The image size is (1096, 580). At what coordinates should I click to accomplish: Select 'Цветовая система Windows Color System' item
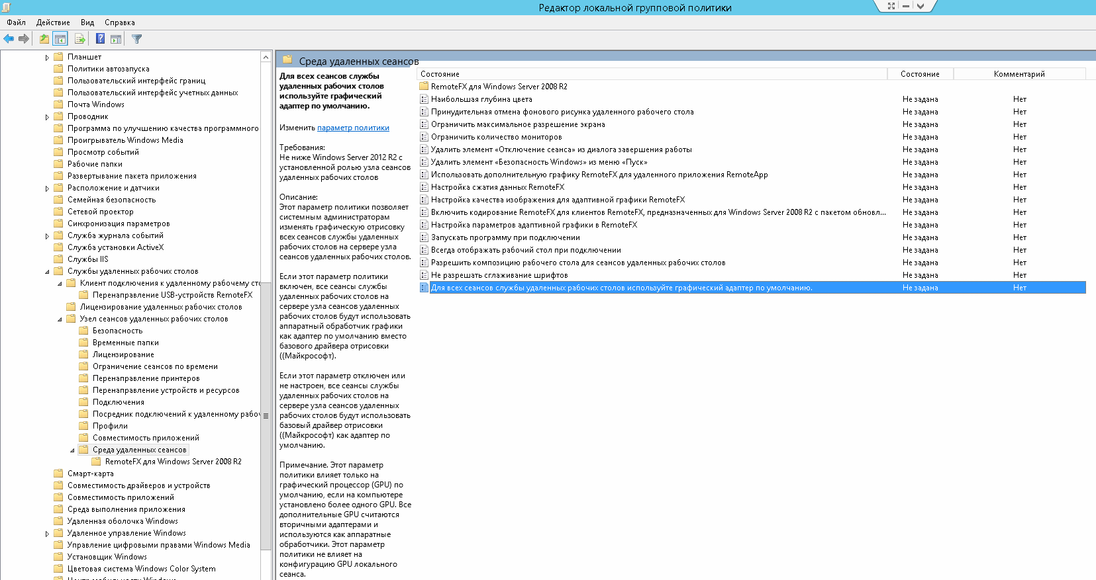pyautogui.click(x=142, y=569)
